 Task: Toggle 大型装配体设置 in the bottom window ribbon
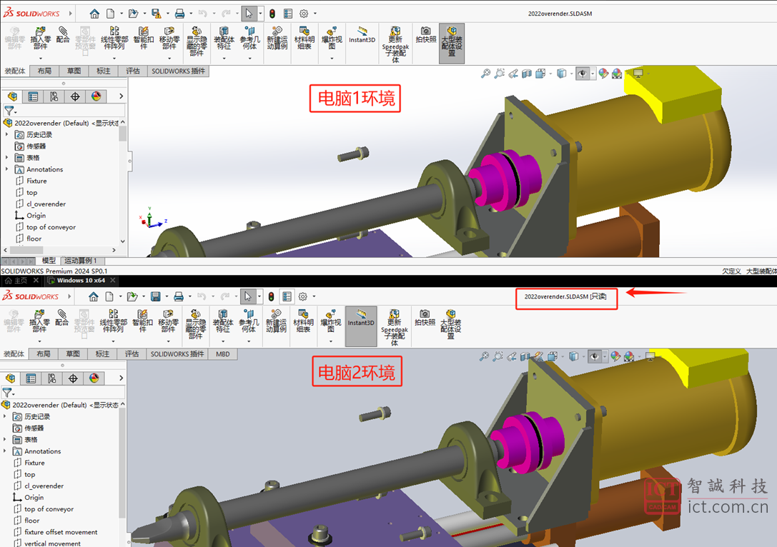click(451, 323)
